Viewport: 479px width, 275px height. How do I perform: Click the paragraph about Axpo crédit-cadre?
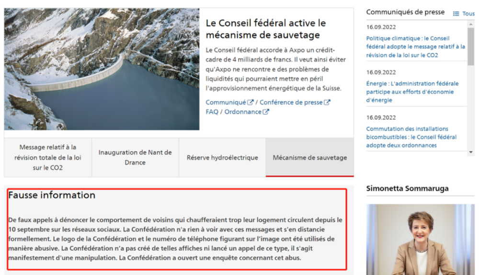(x=275, y=69)
